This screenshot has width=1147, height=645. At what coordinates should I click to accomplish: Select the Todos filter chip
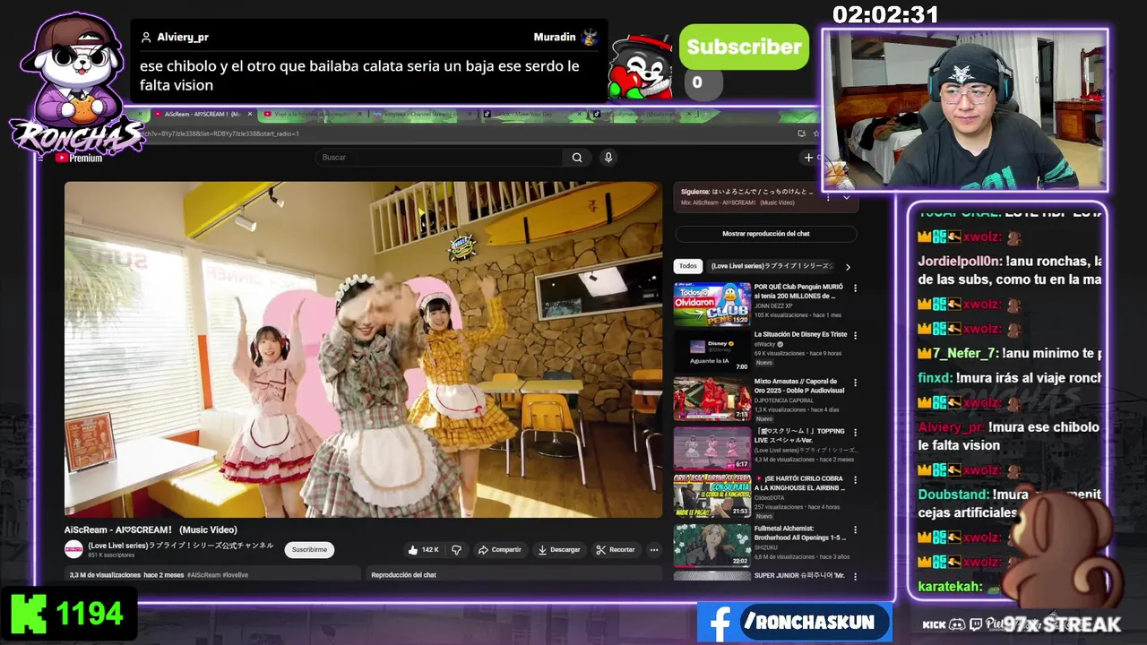tap(687, 266)
